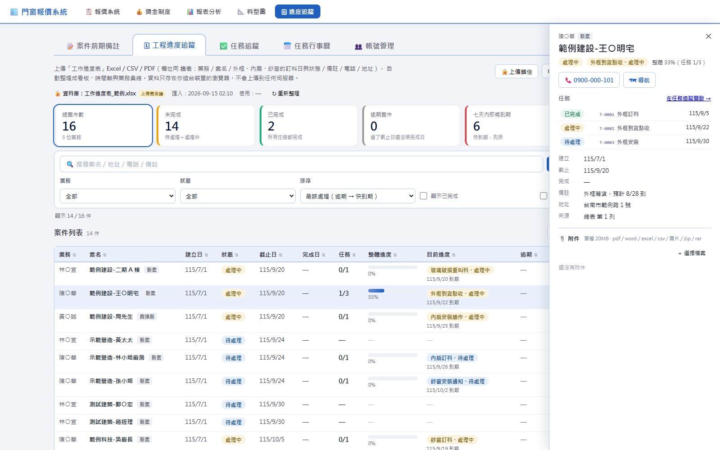
Task: Open task T-0001 外框訂料
Action: coord(634,114)
